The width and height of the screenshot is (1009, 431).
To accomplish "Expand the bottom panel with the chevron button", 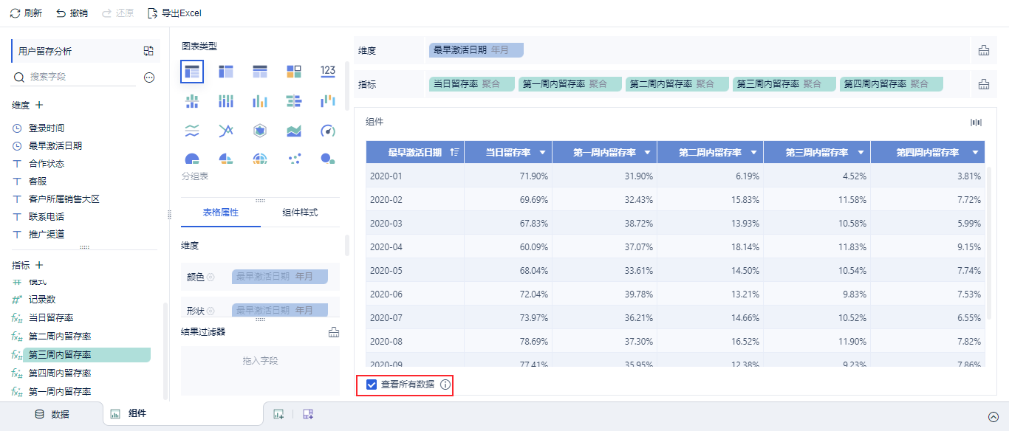I will pyautogui.click(x=993, y=416).
